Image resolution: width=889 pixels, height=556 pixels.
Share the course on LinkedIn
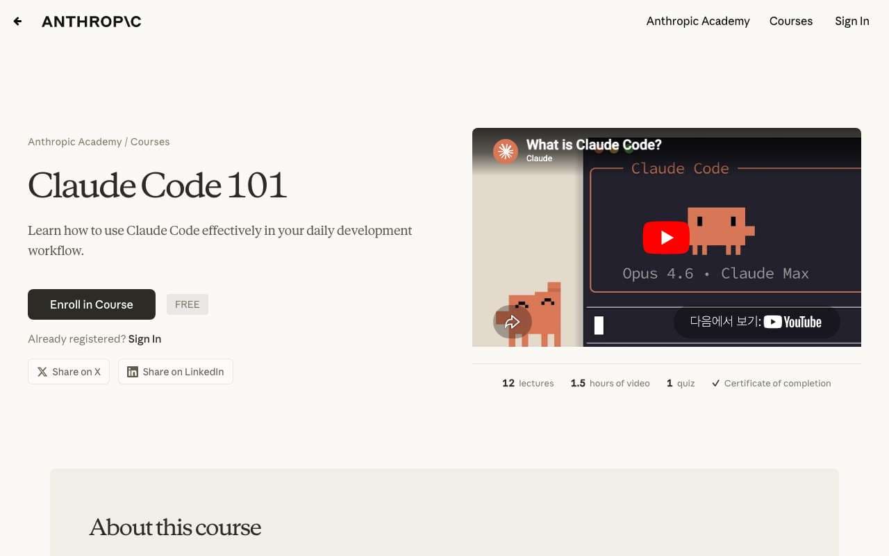(x=176, y=372)
